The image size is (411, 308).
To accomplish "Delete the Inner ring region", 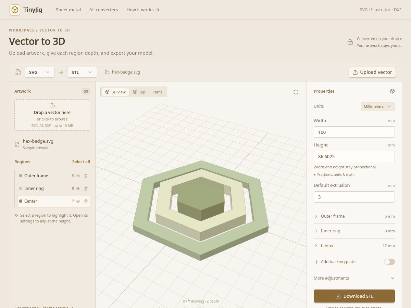I will click(x=86, y=189).
